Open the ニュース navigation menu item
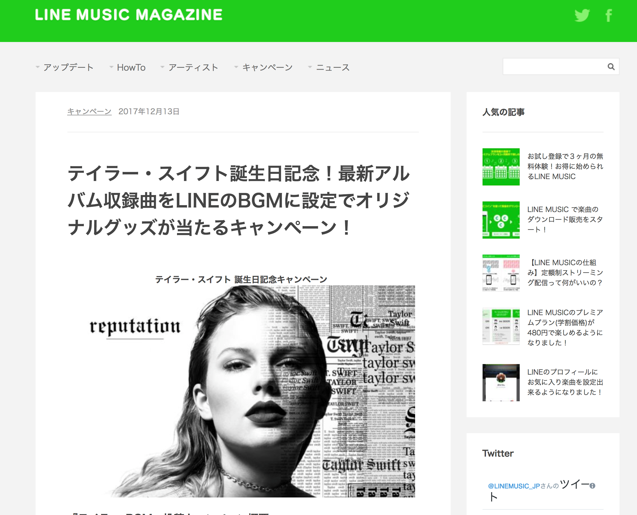 [333, 67]
